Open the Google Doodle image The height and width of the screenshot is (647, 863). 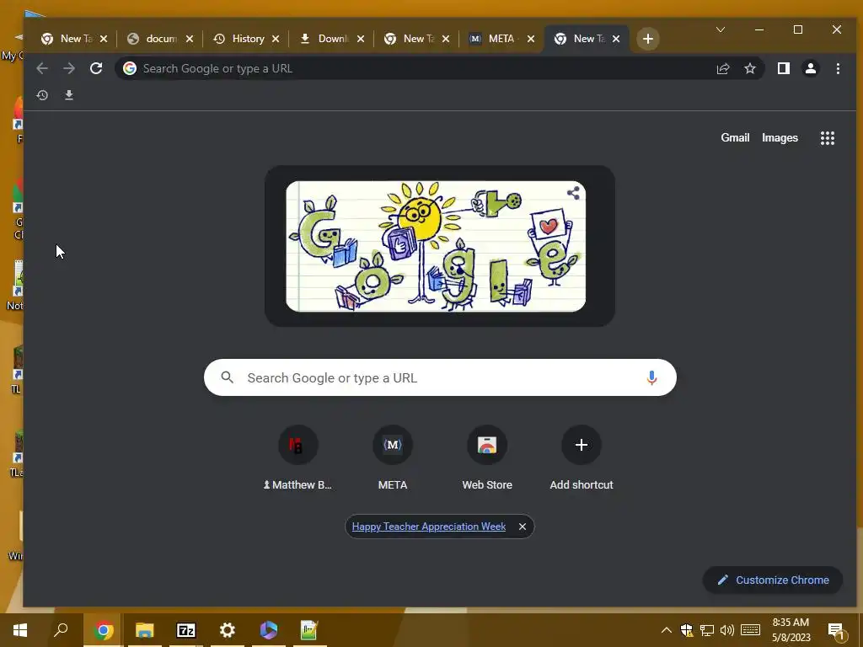pos(436,246)
